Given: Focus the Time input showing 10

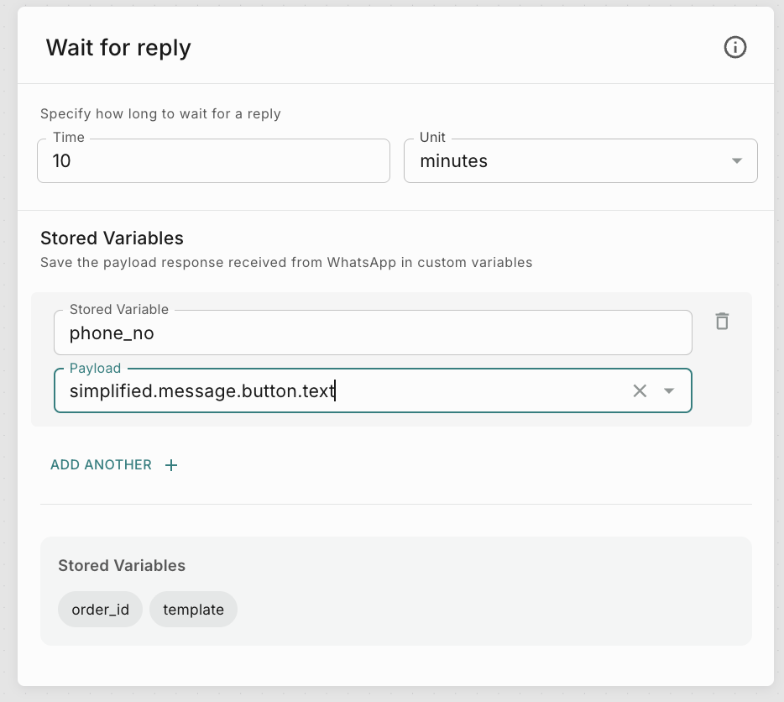Looking at the screenshot, I should point(213,161).
